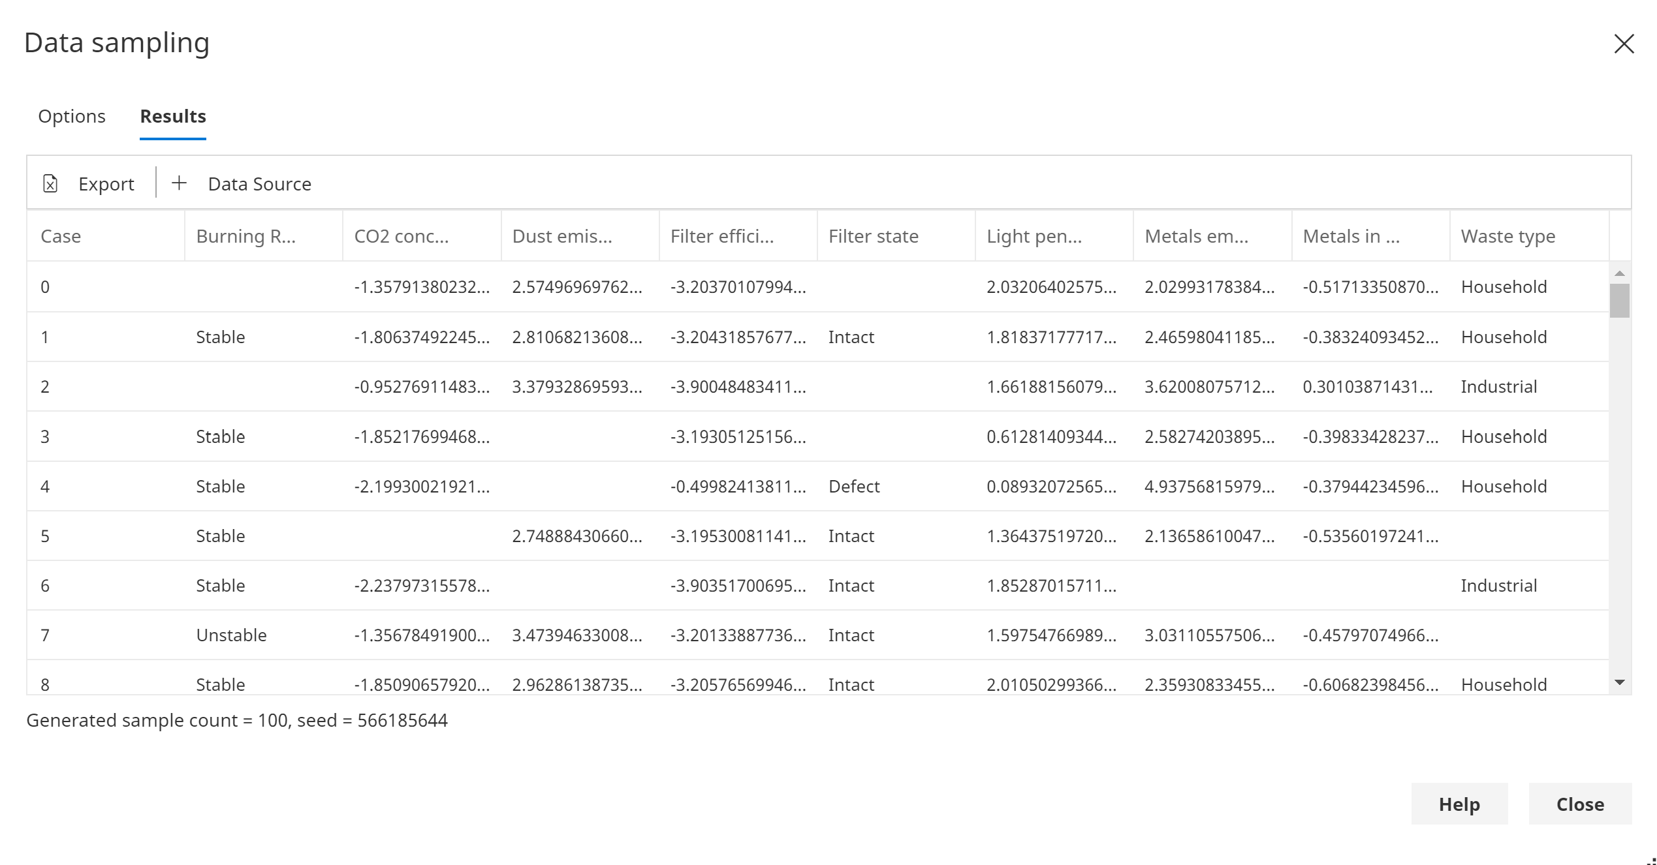The image size is (1657, 865).
Task: Select the generated sample count text
Action: (x=237, y=720)
